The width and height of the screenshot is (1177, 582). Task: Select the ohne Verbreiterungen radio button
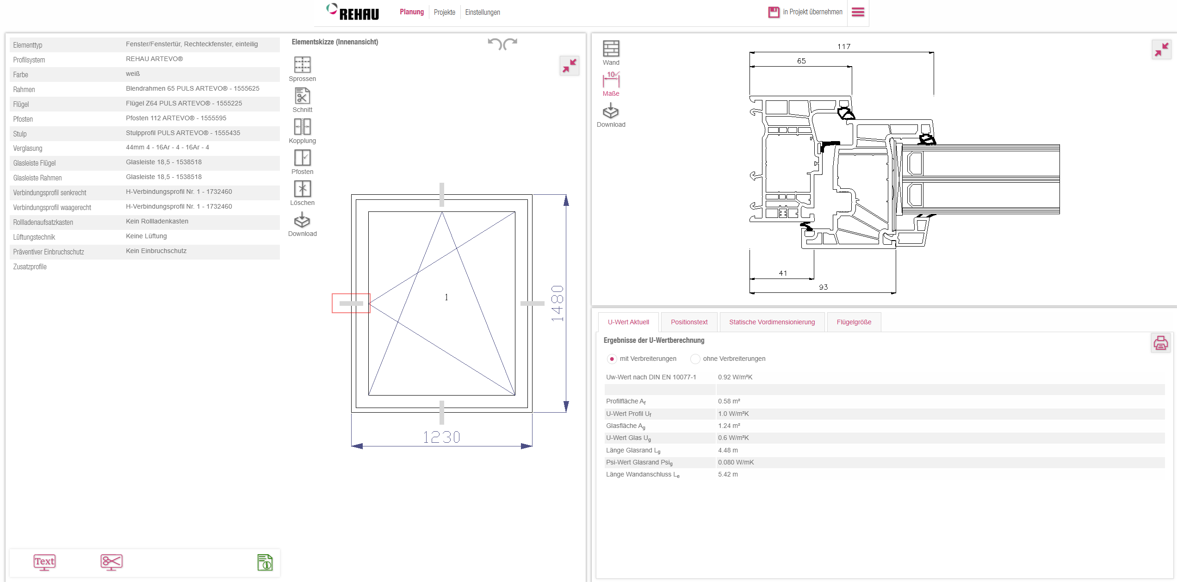695,359
